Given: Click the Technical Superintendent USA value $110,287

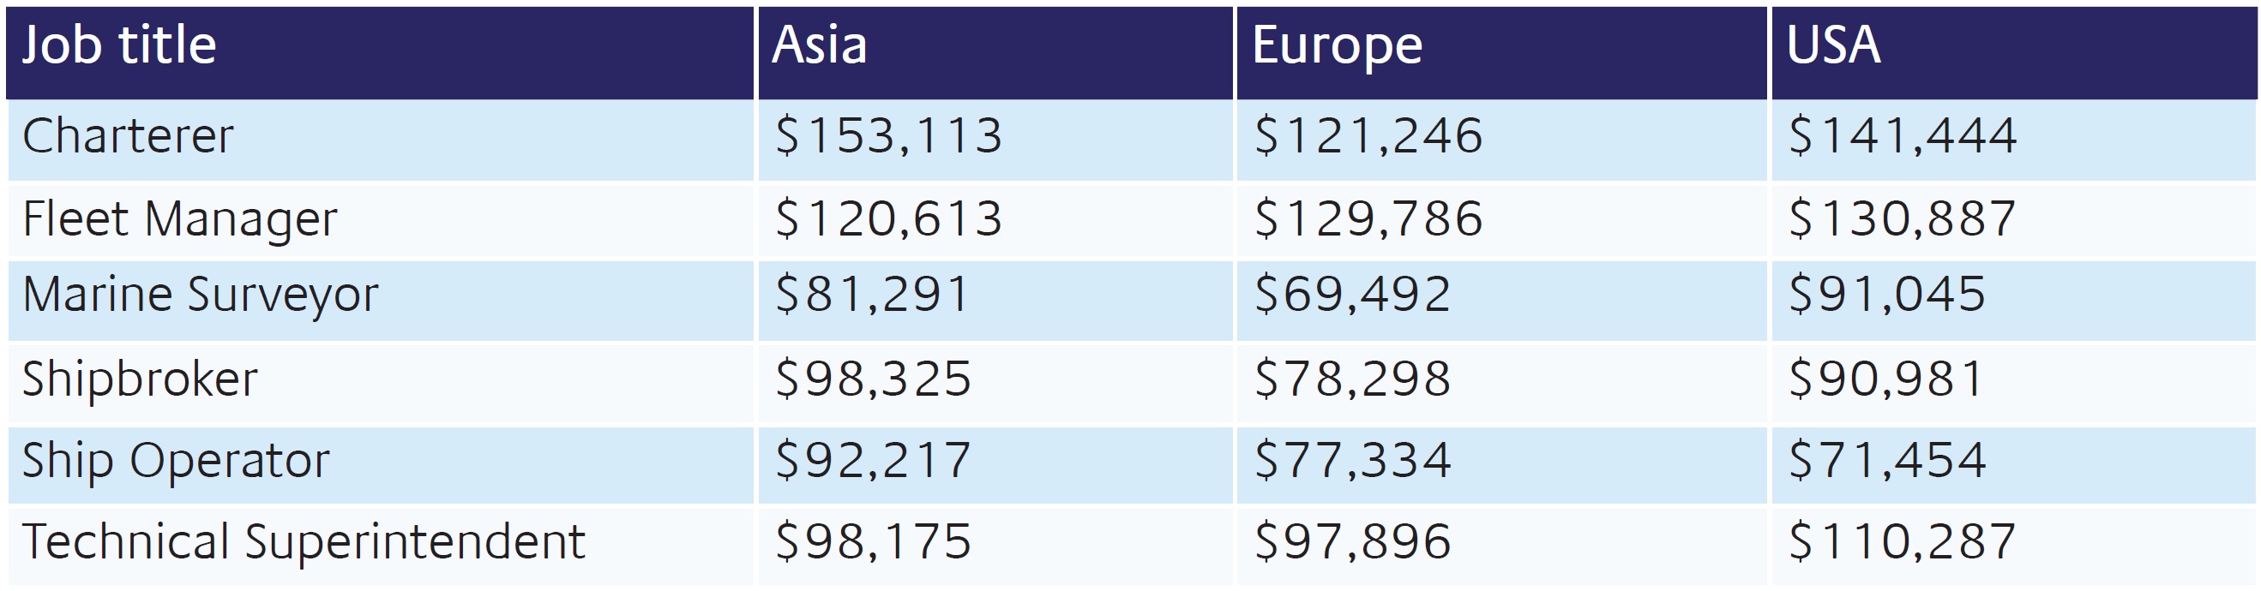Looking at the screenshot, I should tap(1902, 542).
